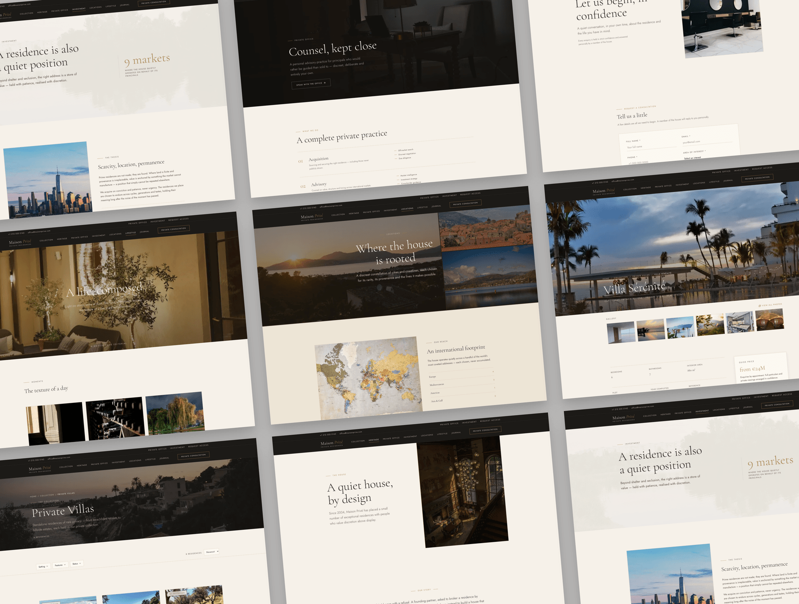Image resolution: width=799 pixels, height=604 pixels.
Task: Click the View All Photos link
Action: (772, 305)
